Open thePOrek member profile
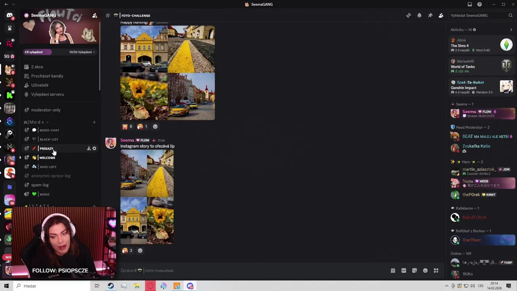517x291 pixels. pyautogui.click(x=483, y=195)
